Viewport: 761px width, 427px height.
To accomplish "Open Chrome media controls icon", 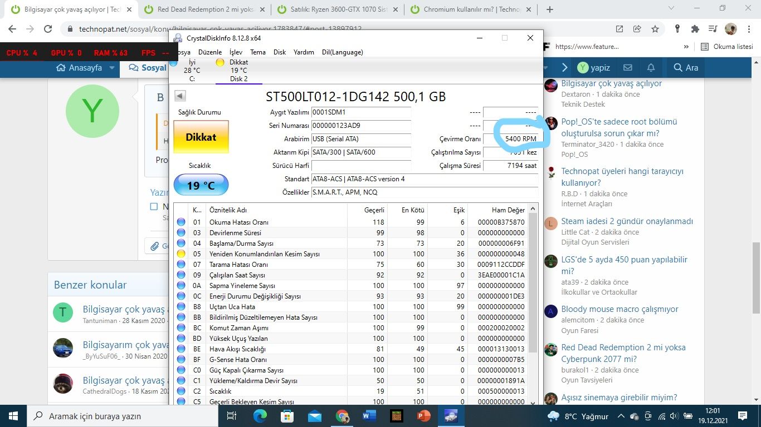I will coord(713,29).
